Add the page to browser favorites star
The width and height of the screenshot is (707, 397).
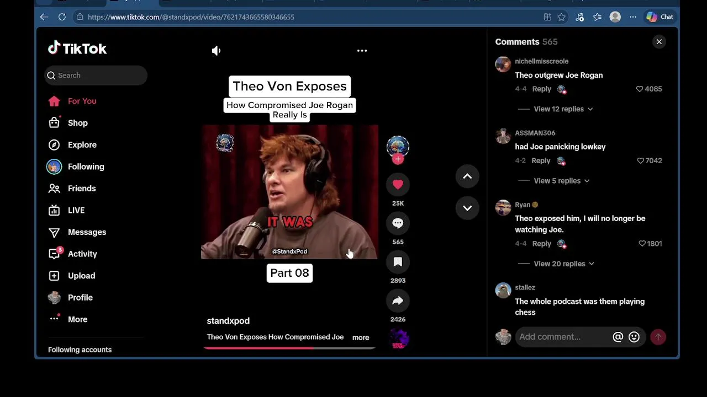tap(562, 17)
